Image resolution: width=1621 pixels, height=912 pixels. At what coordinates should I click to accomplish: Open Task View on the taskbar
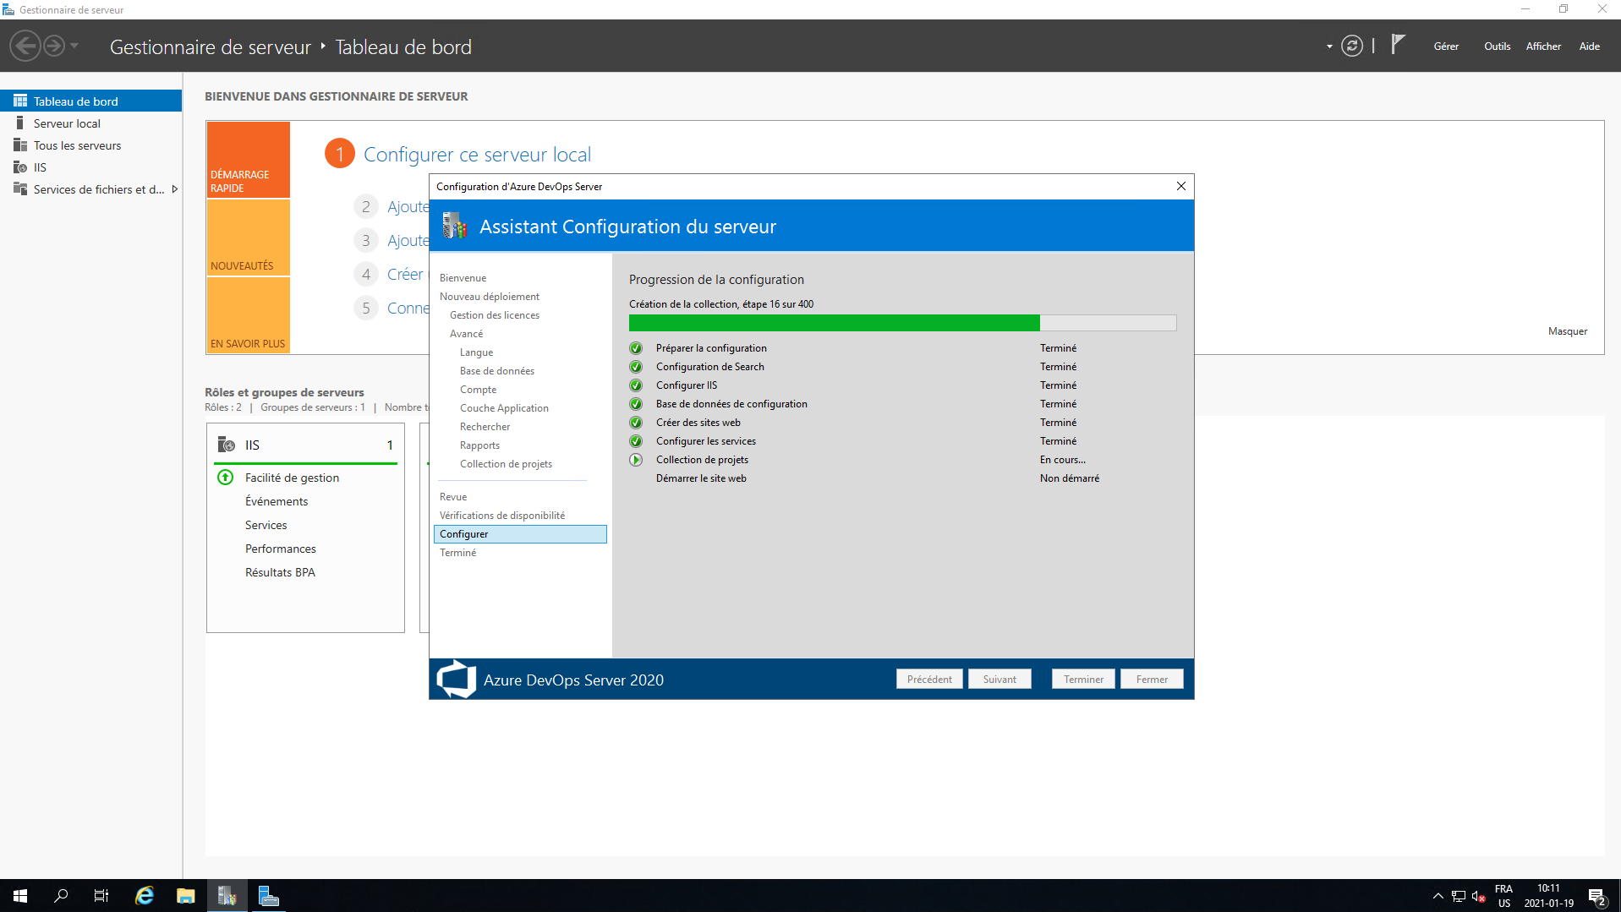(101, 896)
